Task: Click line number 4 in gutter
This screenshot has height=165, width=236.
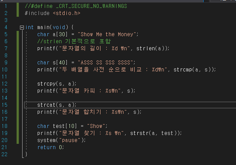Action: (x=6, y=27)
